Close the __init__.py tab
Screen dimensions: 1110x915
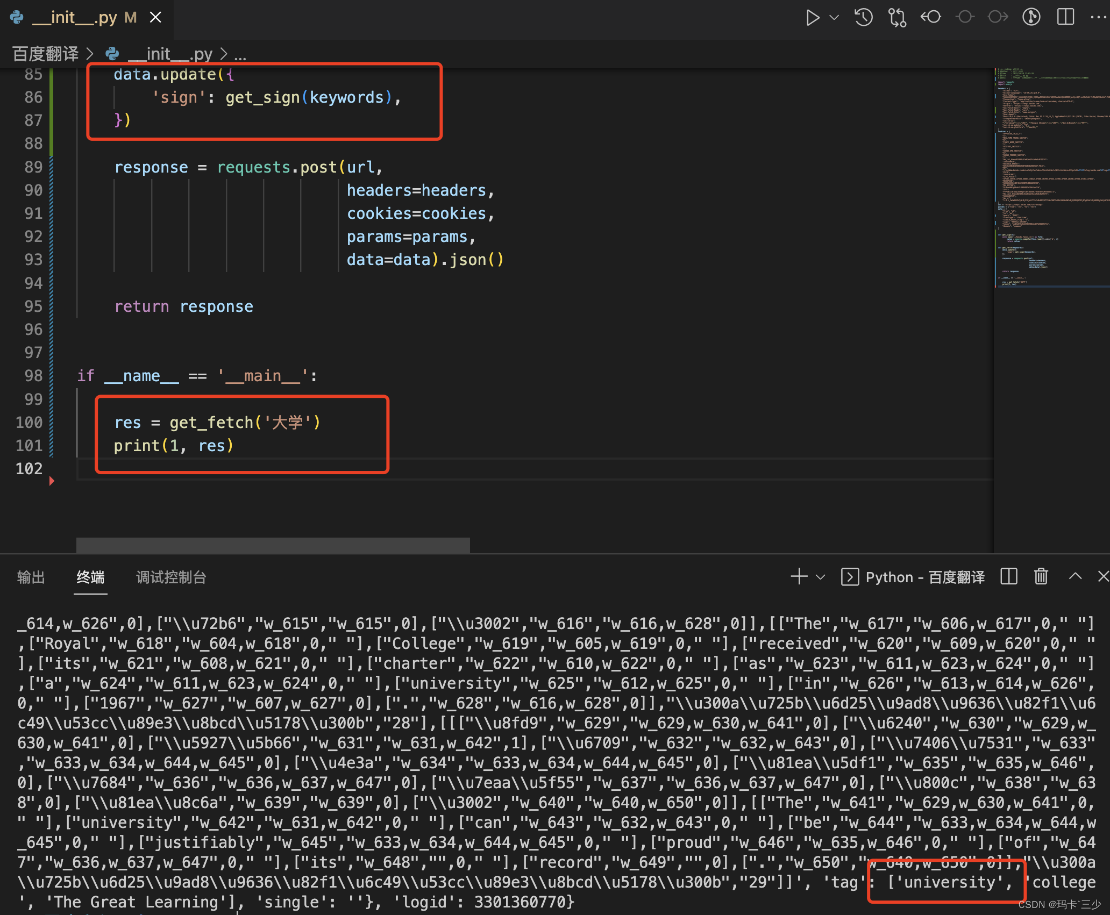click(x=155, y=18)
